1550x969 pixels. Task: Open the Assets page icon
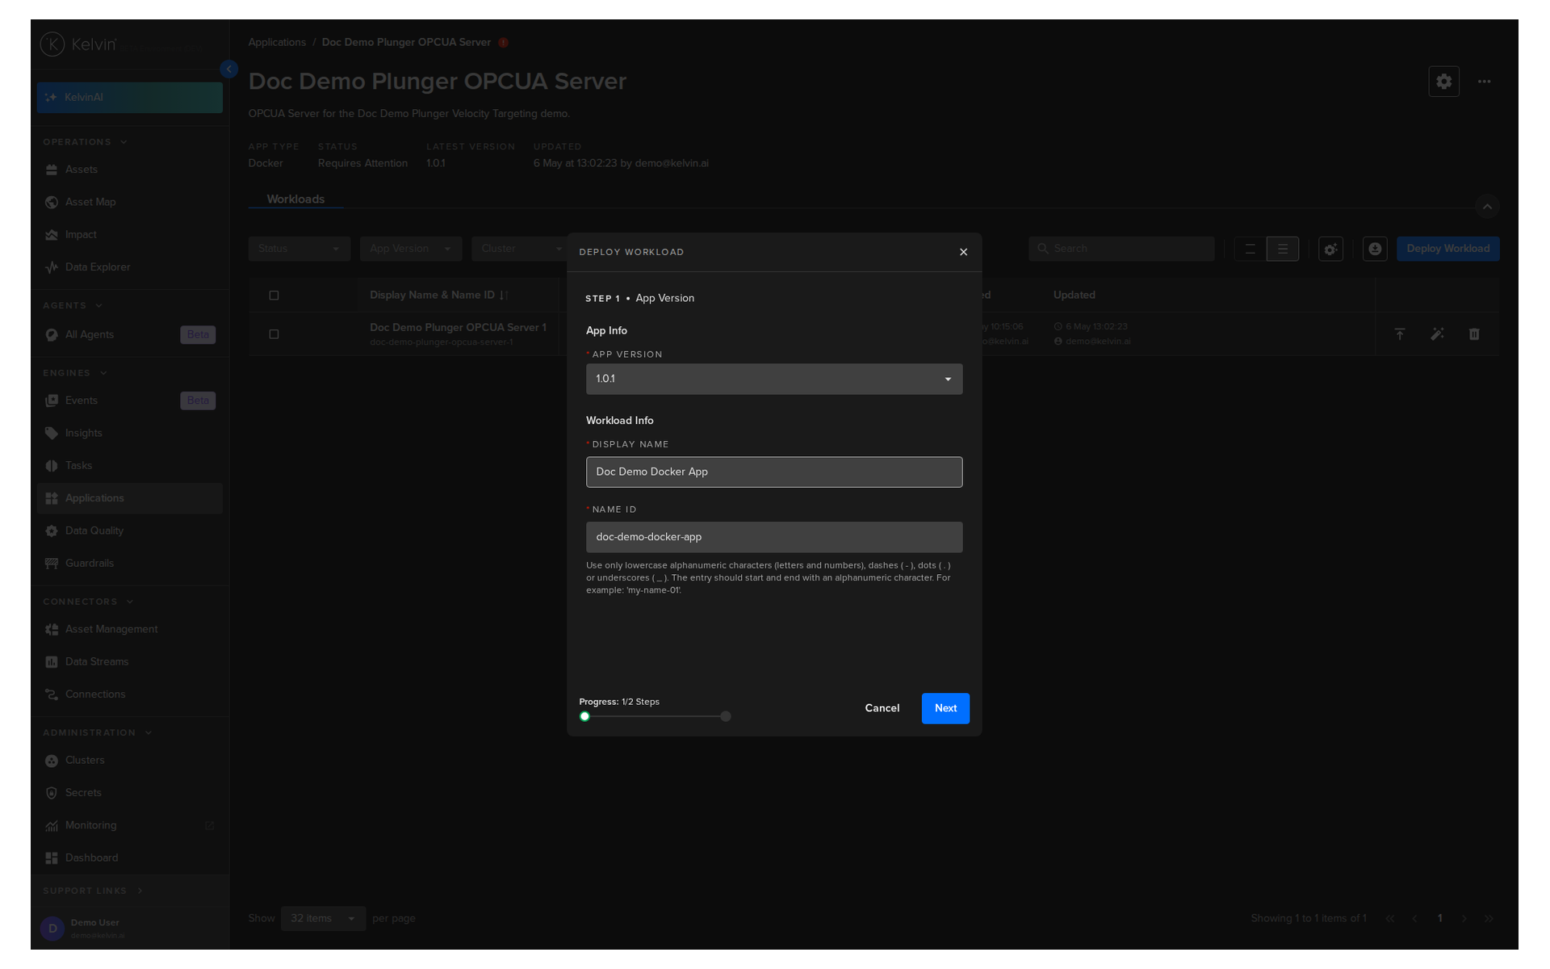pos(52,170)
